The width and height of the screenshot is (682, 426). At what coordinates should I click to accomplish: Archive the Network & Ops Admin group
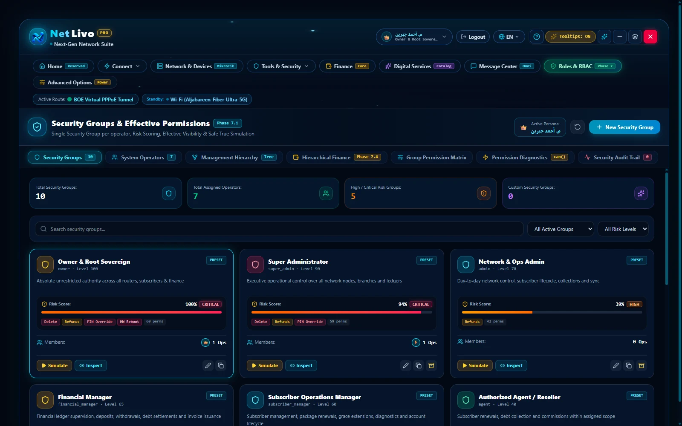pos(642,366)
